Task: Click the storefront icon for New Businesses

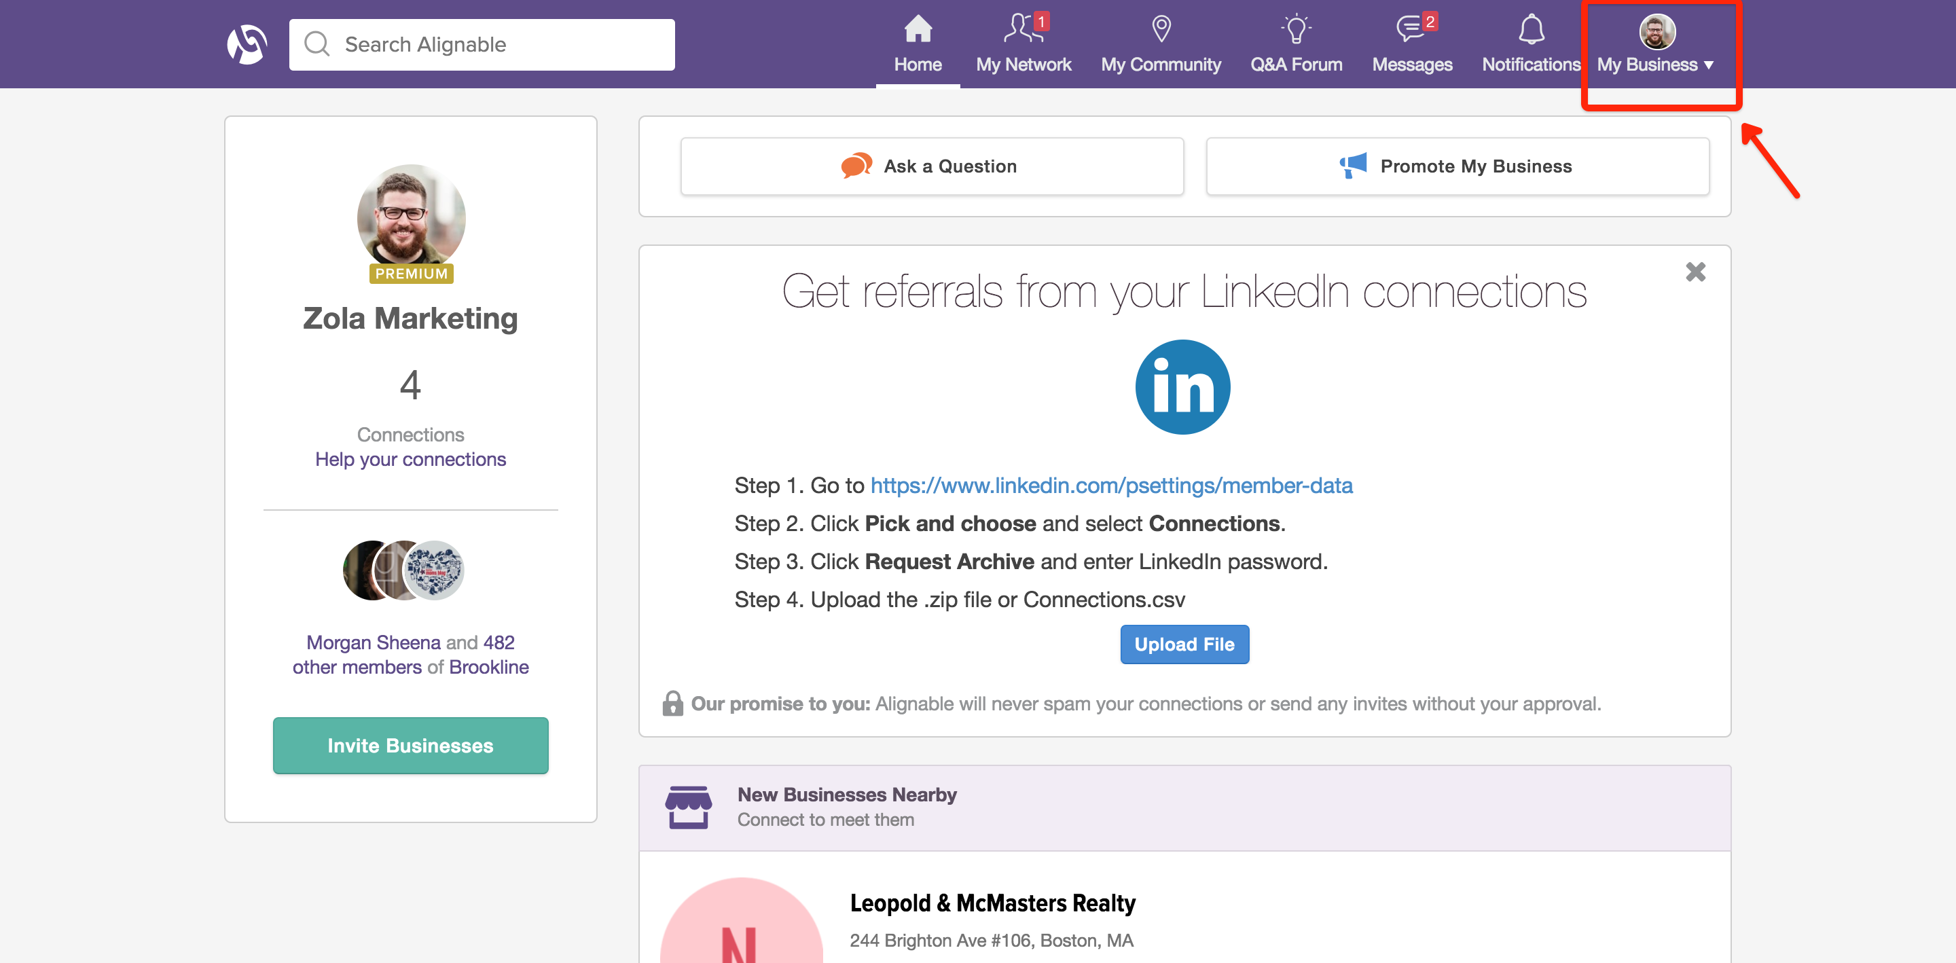Action: pyautogui.click(x=688, y=807)
